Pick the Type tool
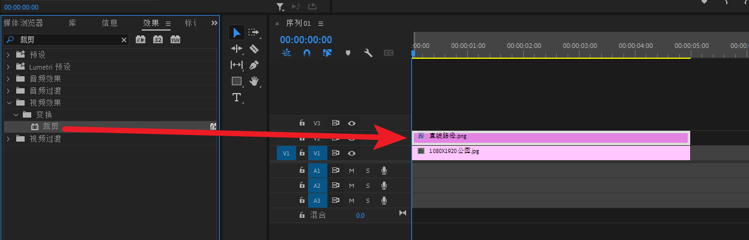 tap(237, 97)
